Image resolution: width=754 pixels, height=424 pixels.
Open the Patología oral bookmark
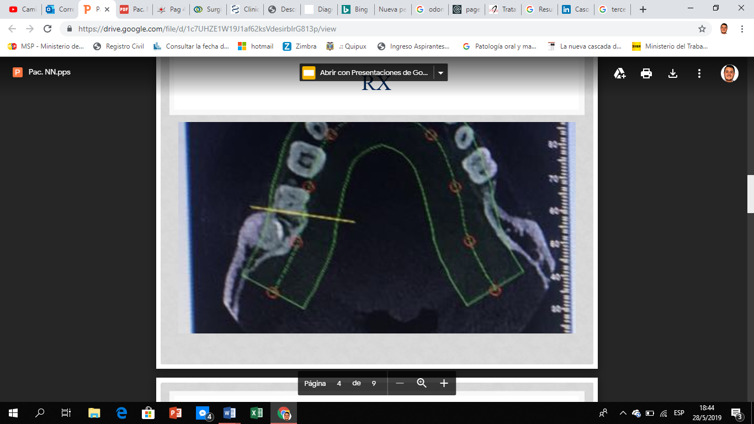click(x=500, y=46)
